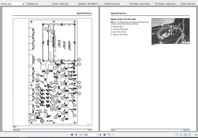Go to the first page
The height and width of the screenshot is (138, 198).
click(72, 135)
